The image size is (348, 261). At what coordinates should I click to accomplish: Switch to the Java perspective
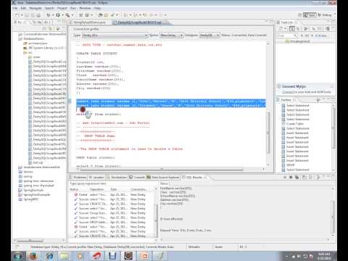pyautogui.click(x=310, y=15)
